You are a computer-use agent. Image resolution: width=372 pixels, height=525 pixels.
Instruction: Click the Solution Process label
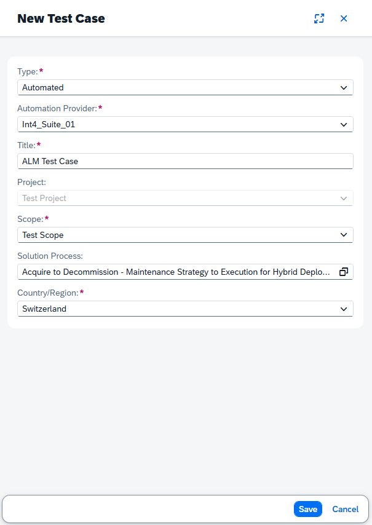pos(50,256)
